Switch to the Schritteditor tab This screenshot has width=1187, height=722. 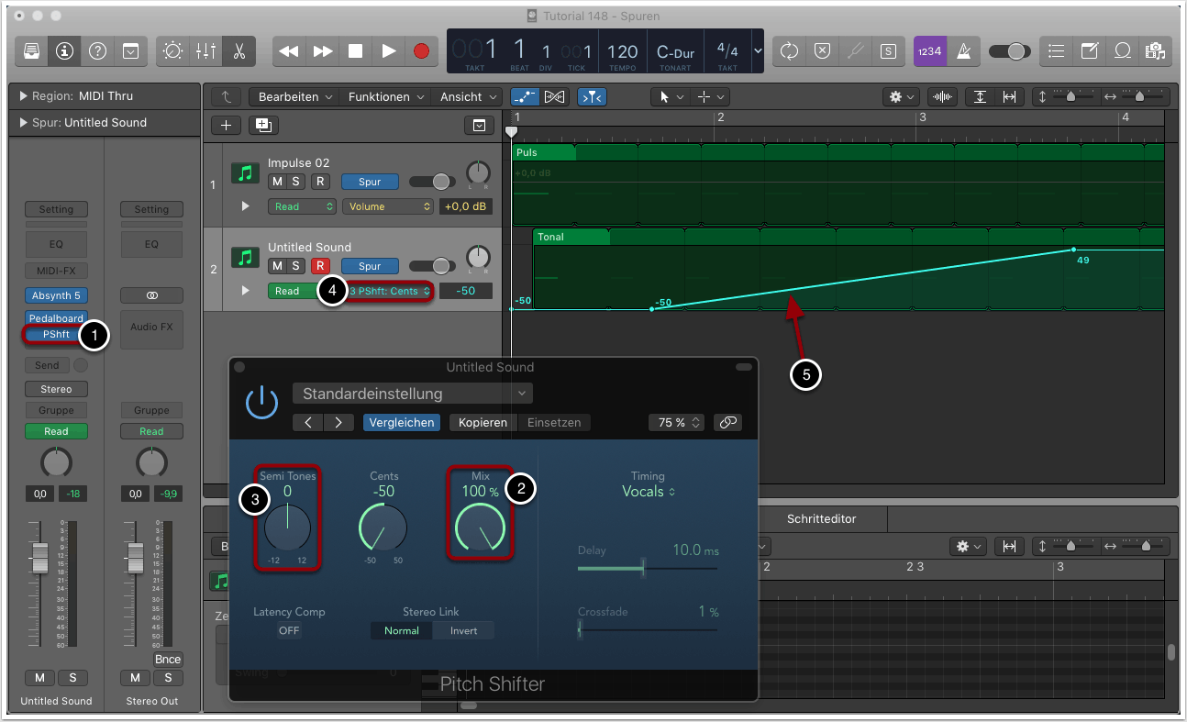coord(821,518)
